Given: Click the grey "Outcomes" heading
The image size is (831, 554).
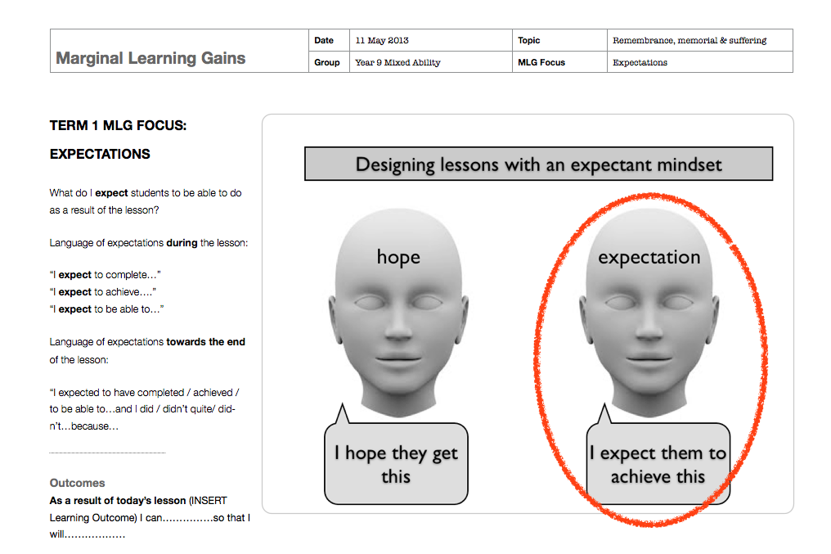Looking at the screenshot, I should point(77,483).
